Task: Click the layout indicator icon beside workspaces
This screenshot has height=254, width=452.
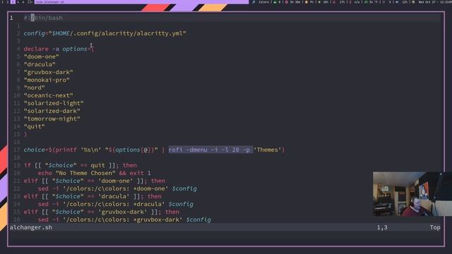Action: [x=30, y=1]
